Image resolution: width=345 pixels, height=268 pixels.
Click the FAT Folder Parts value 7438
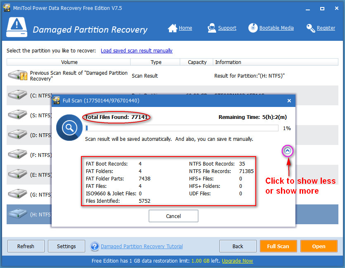[145, 178]
